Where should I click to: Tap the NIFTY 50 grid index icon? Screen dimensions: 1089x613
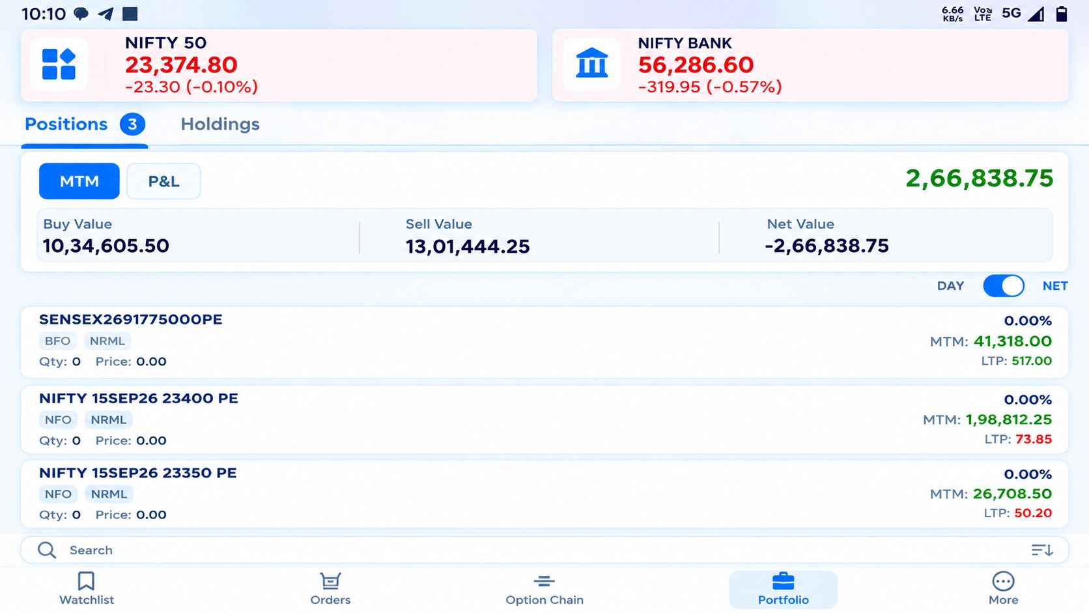tap(59, 64)
